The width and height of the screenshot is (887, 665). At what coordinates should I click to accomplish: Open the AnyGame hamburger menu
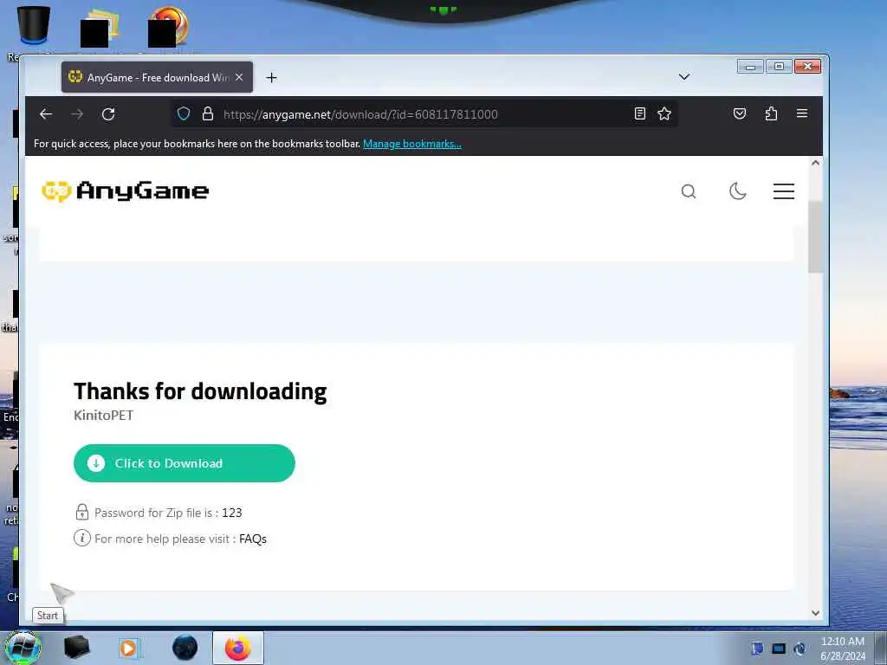point(784,191)
